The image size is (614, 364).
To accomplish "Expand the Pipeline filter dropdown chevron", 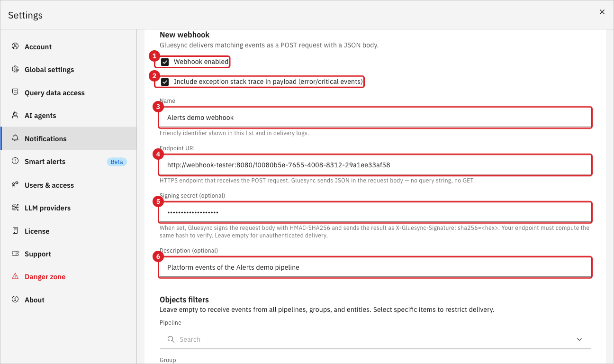I will pyautogui.click(x=579, y=339).
